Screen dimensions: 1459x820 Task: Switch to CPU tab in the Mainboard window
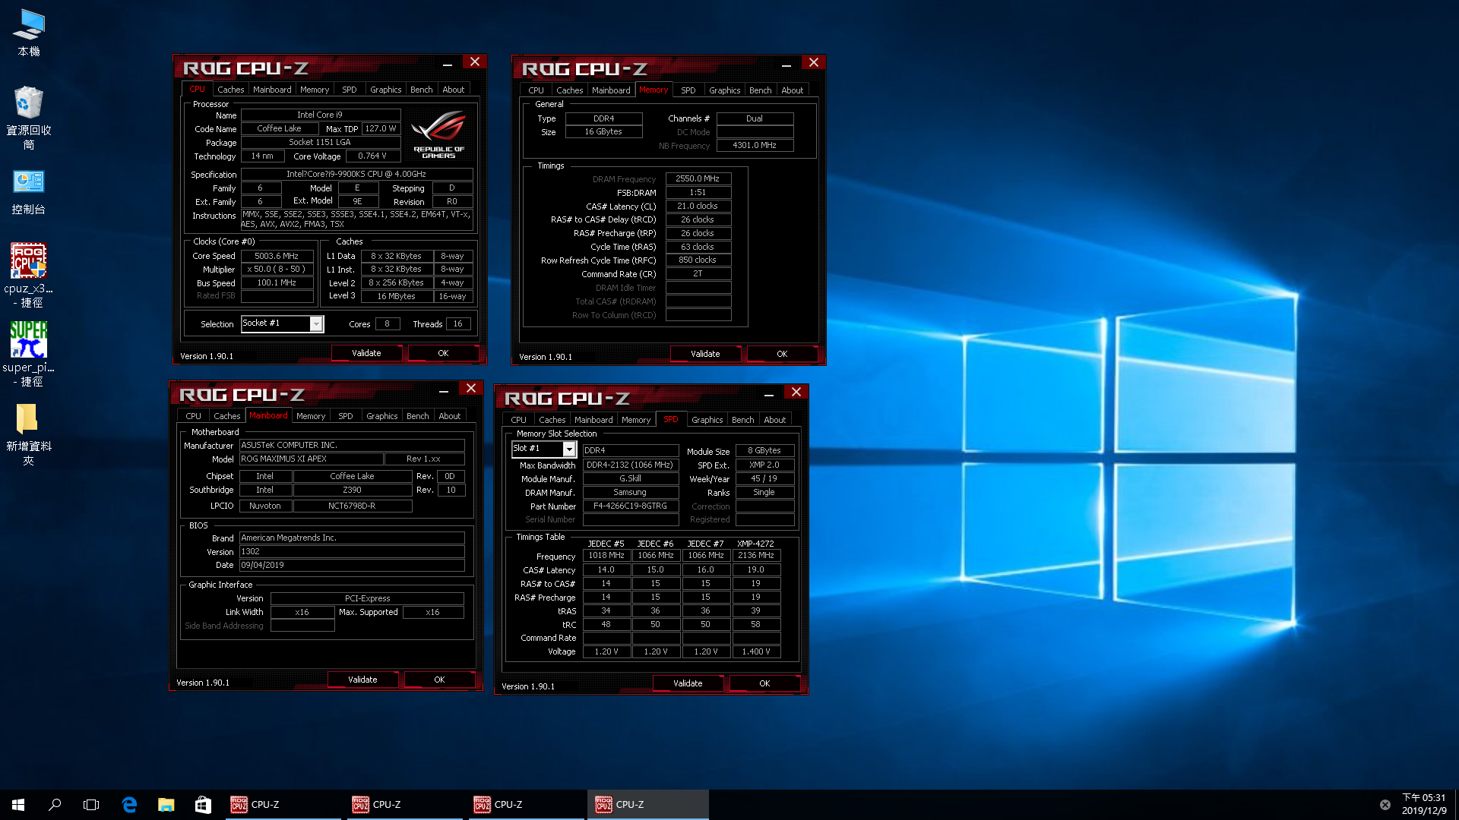194,416
